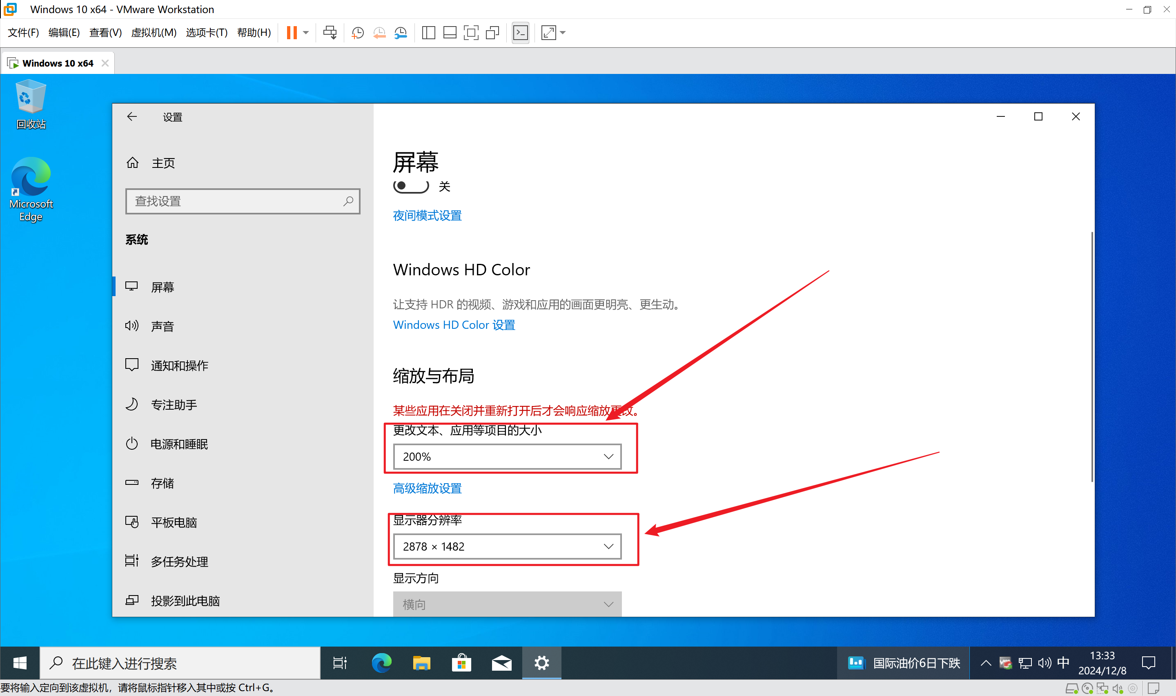Viewport: 1176px width, 696px height.
Task: Open Microsoft Store from the taskbar
Action: click(461, 663)
